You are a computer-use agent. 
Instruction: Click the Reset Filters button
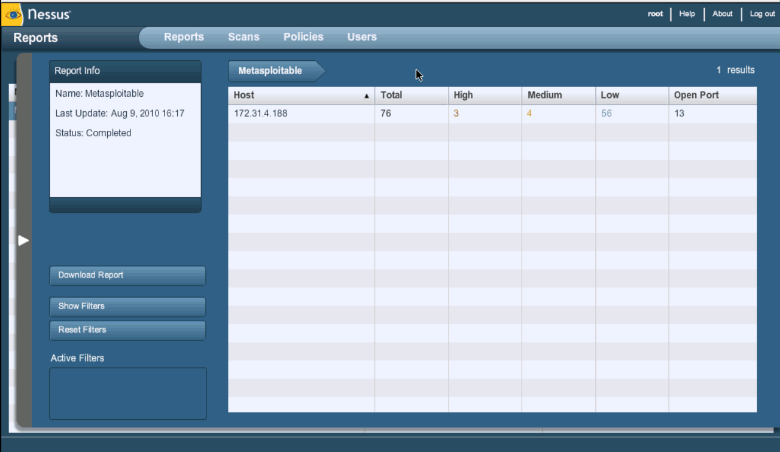coord(127,330)
